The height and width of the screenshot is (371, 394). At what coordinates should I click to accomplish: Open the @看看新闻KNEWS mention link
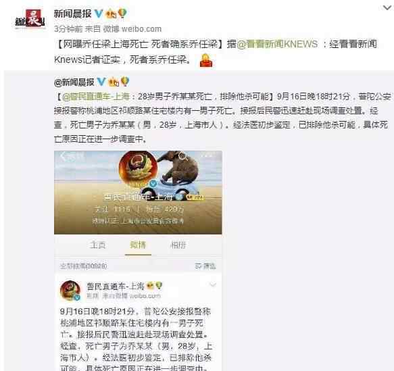click(x=277, y=44)
